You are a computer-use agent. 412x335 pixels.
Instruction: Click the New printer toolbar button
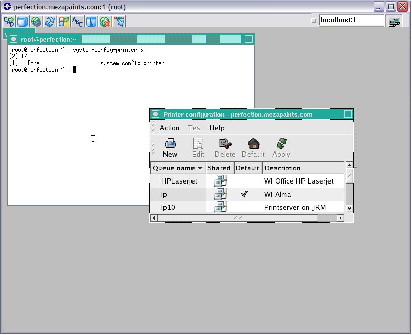tap(170, 148)
